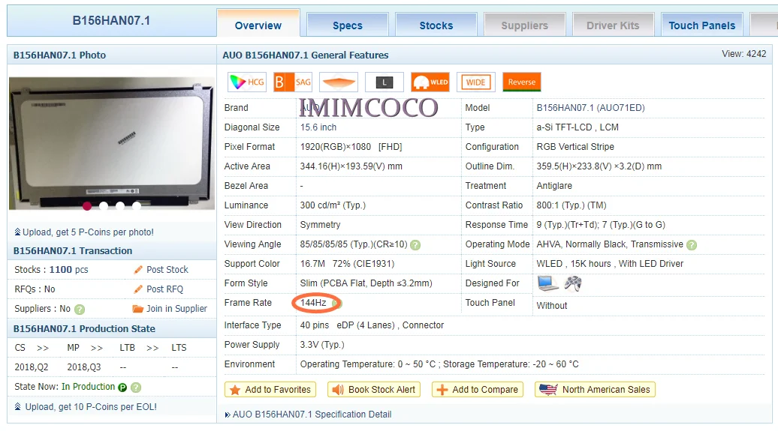Click the 3.3V (Typ.) power supply value
Viewport: 778px width, 431px height.
[x=321, y=345]
